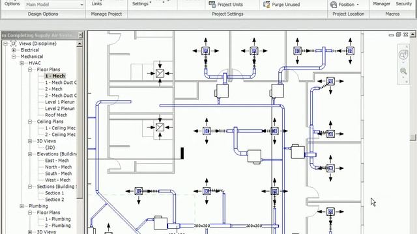Click the Project Units icon
Image resolution: width=417 pixels, height=234 pixels.
tap(212, 5)
